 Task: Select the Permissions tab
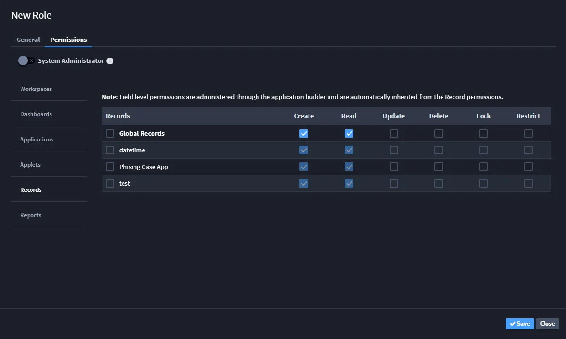pos(69,40)
